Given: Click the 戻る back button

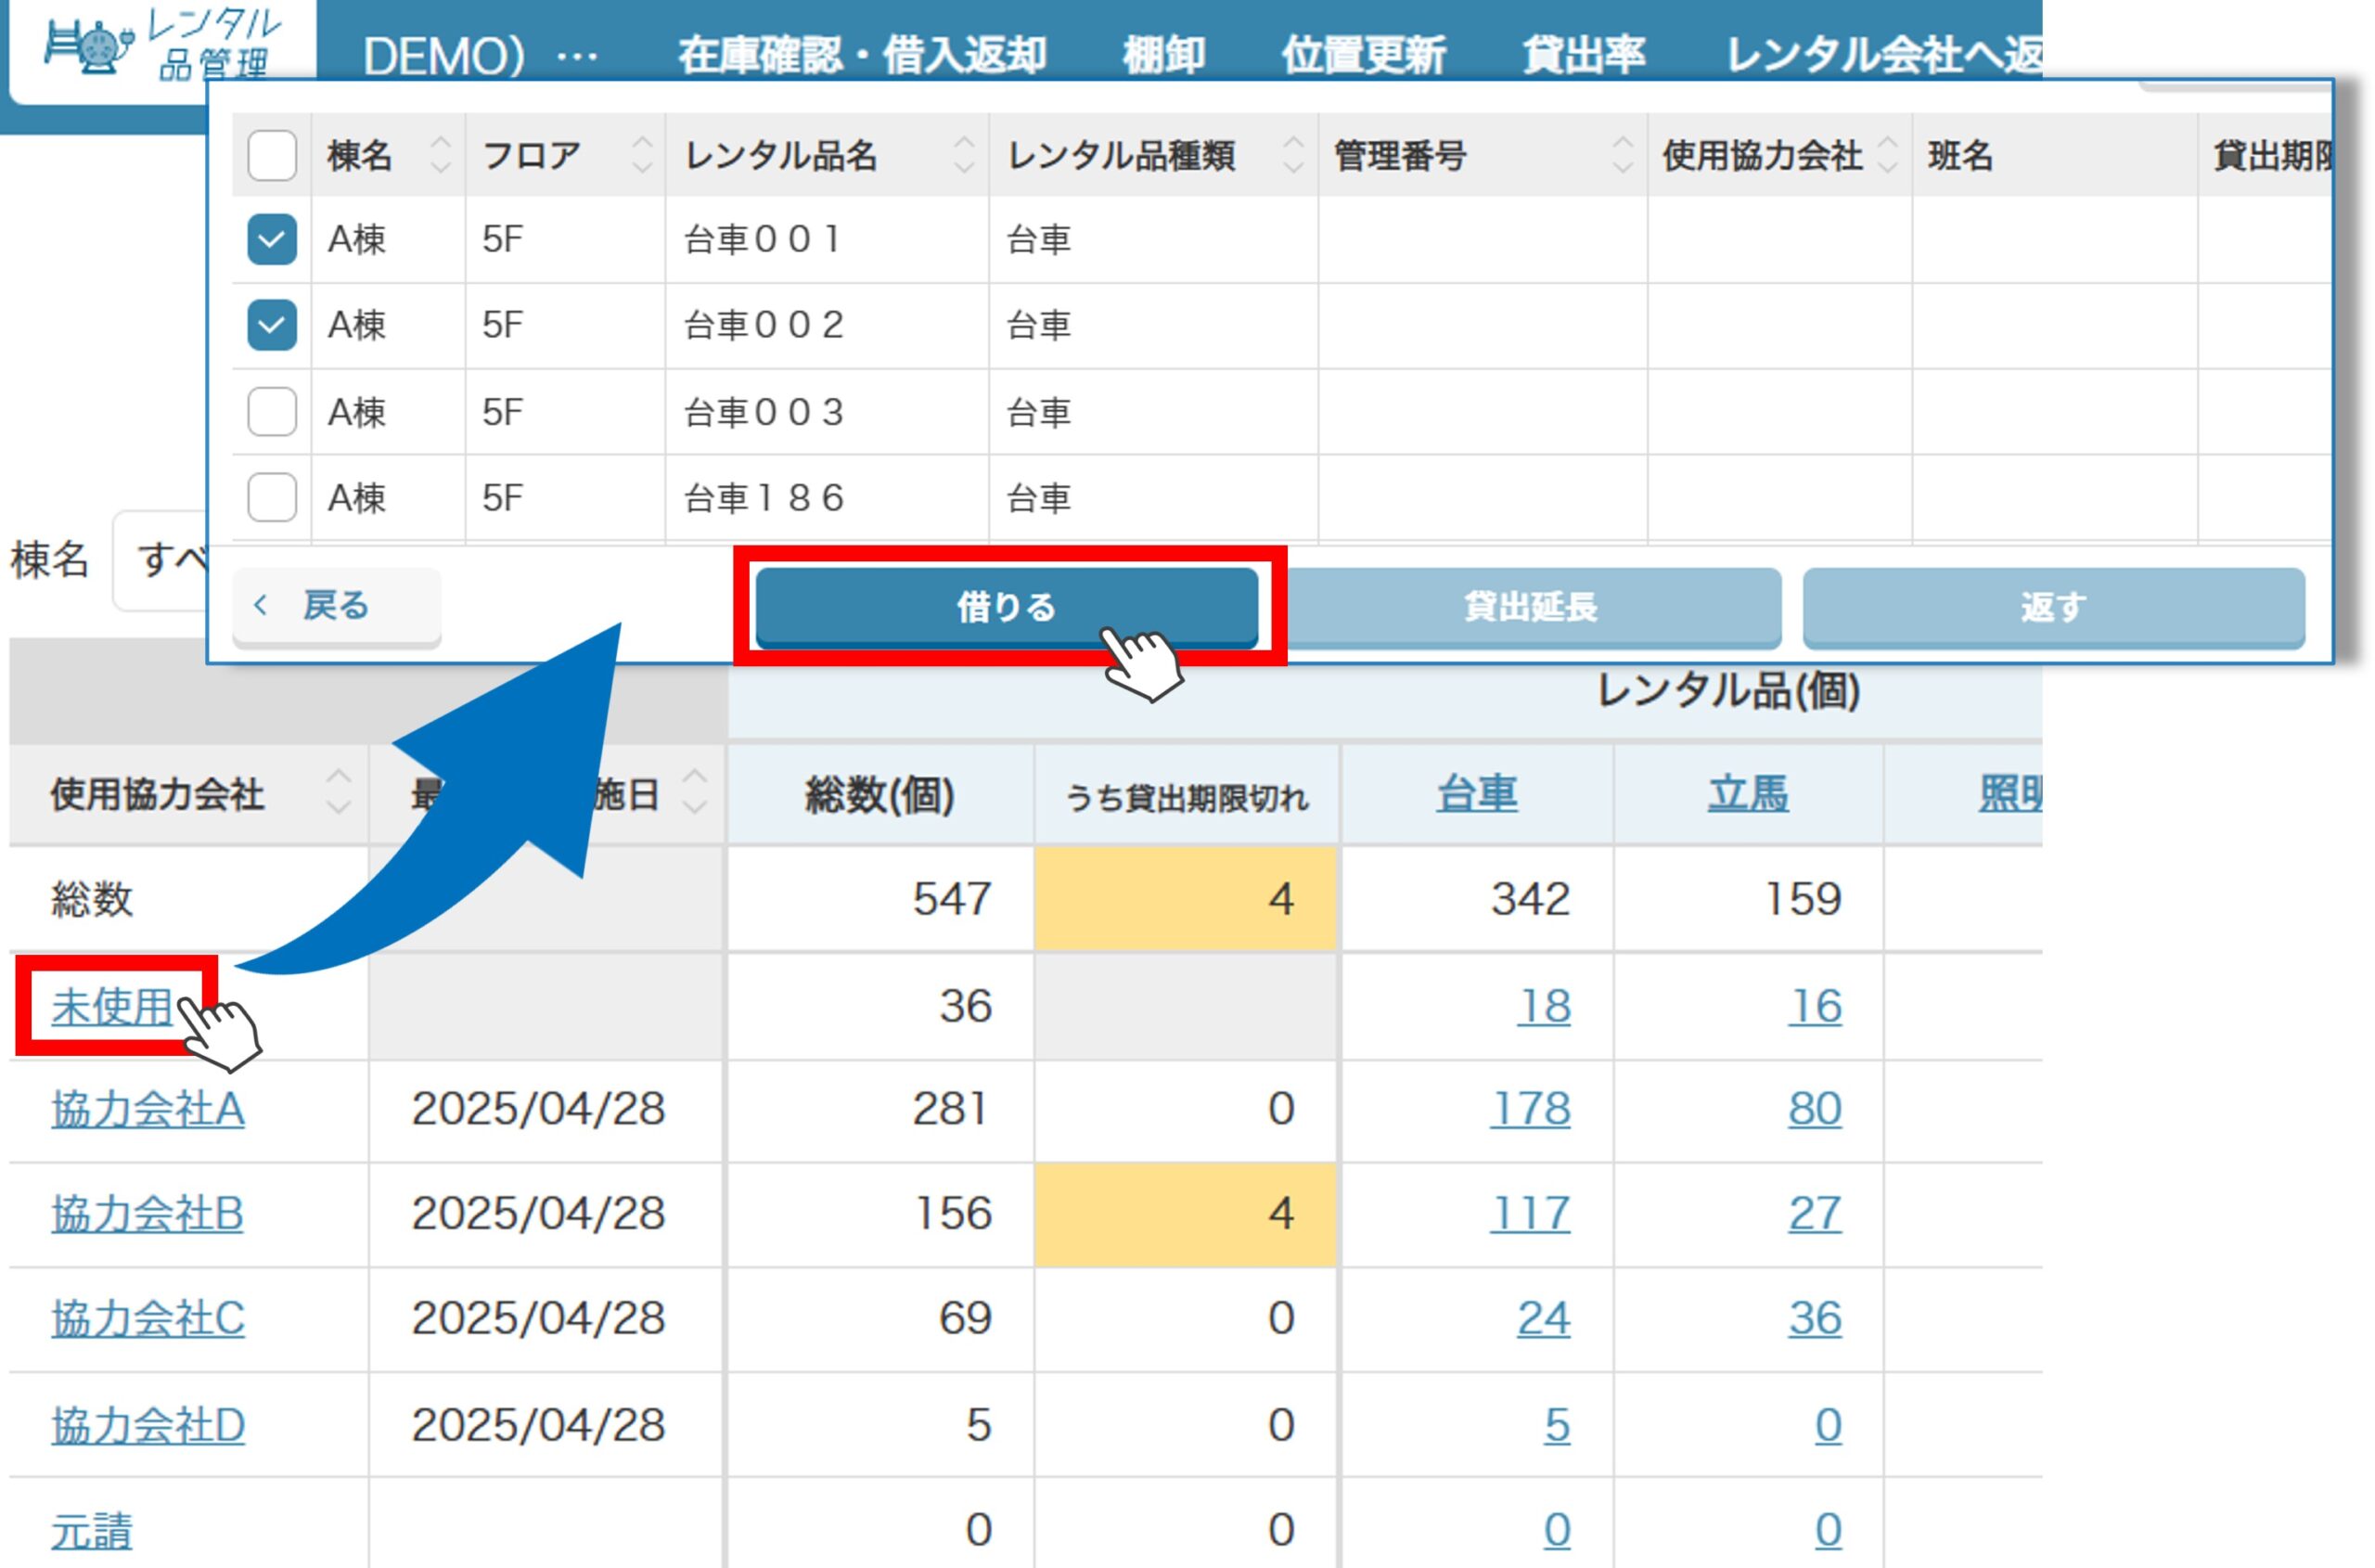Looking at the screenshot, I should click(x=336, y=606).
